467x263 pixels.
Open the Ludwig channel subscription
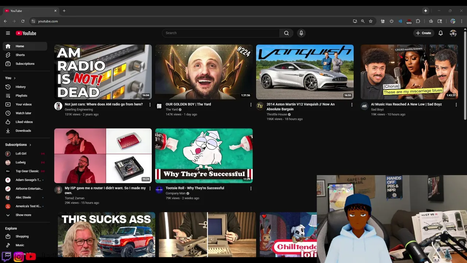pyautogui.click(x=25, y=163)
